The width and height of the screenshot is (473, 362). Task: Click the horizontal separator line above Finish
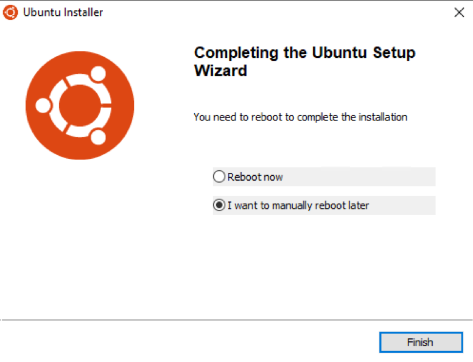[x=236, y=320]
